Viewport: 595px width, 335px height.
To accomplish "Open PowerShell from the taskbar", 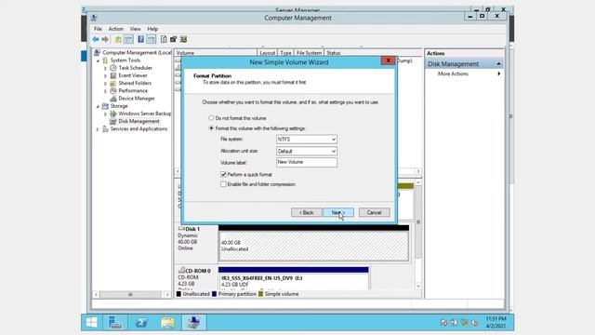I will tap(141, 323).
